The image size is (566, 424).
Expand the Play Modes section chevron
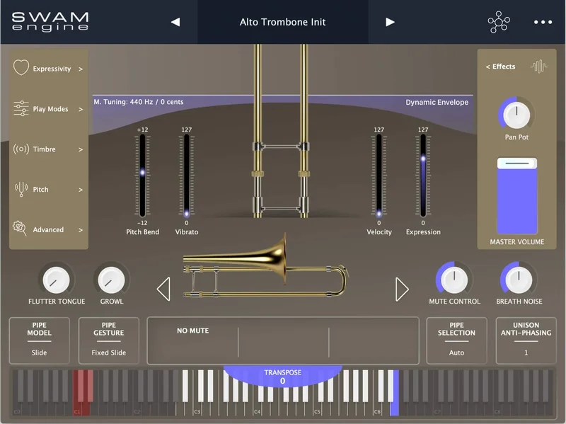click(81, 109)
